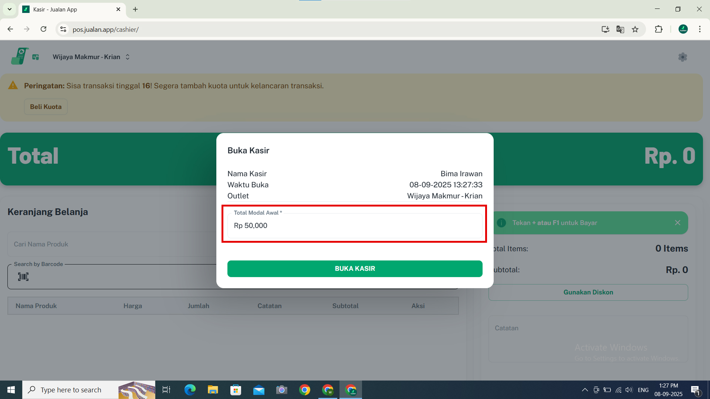Click the Cari Nama Produk search field

pos(111,244)
